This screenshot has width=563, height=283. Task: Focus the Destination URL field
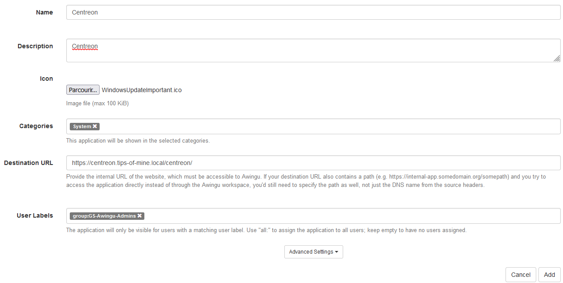[x=313, y=163]
